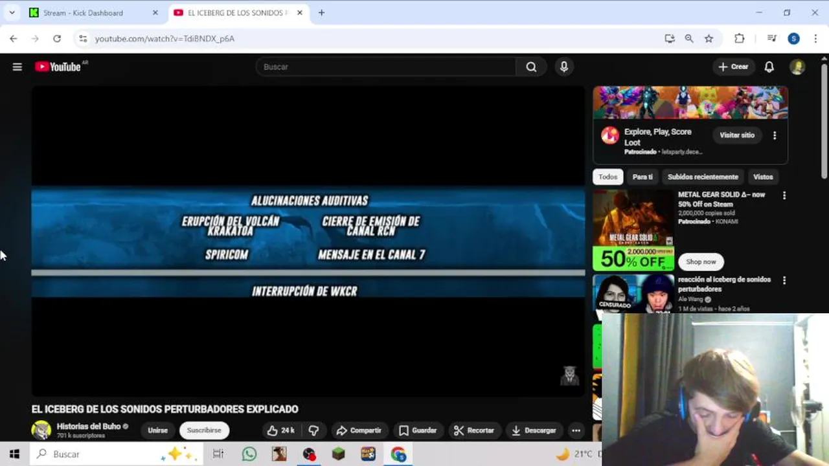Screen dimensions: 829x466
Task: Open Minecraft block icon in taskbar
Action: pyautogui.click(x=339, y=454)
